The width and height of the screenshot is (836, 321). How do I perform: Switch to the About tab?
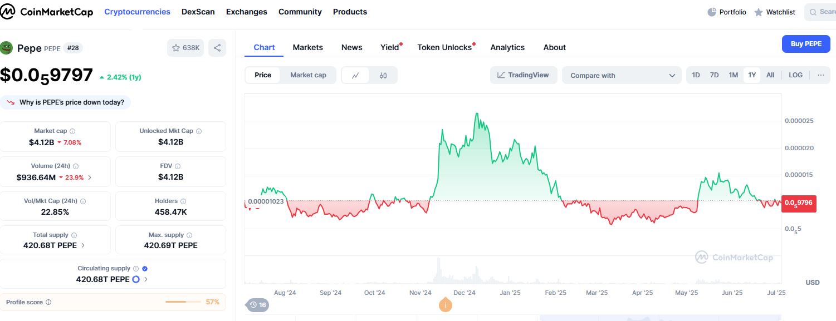(555, 47)
